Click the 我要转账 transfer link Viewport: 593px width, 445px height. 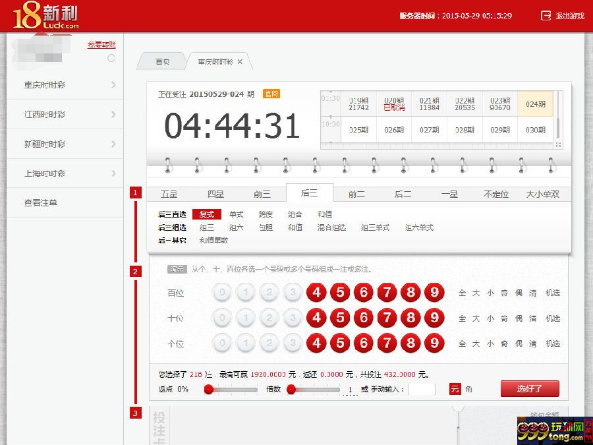[x=101, y=45]
